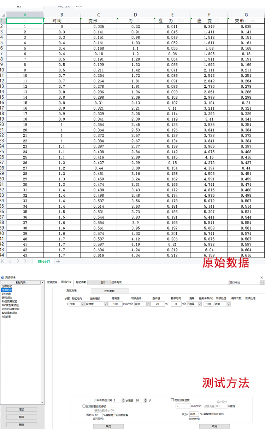
Task: Open the 简体中文 language dropdown
Action: point(261,283)
